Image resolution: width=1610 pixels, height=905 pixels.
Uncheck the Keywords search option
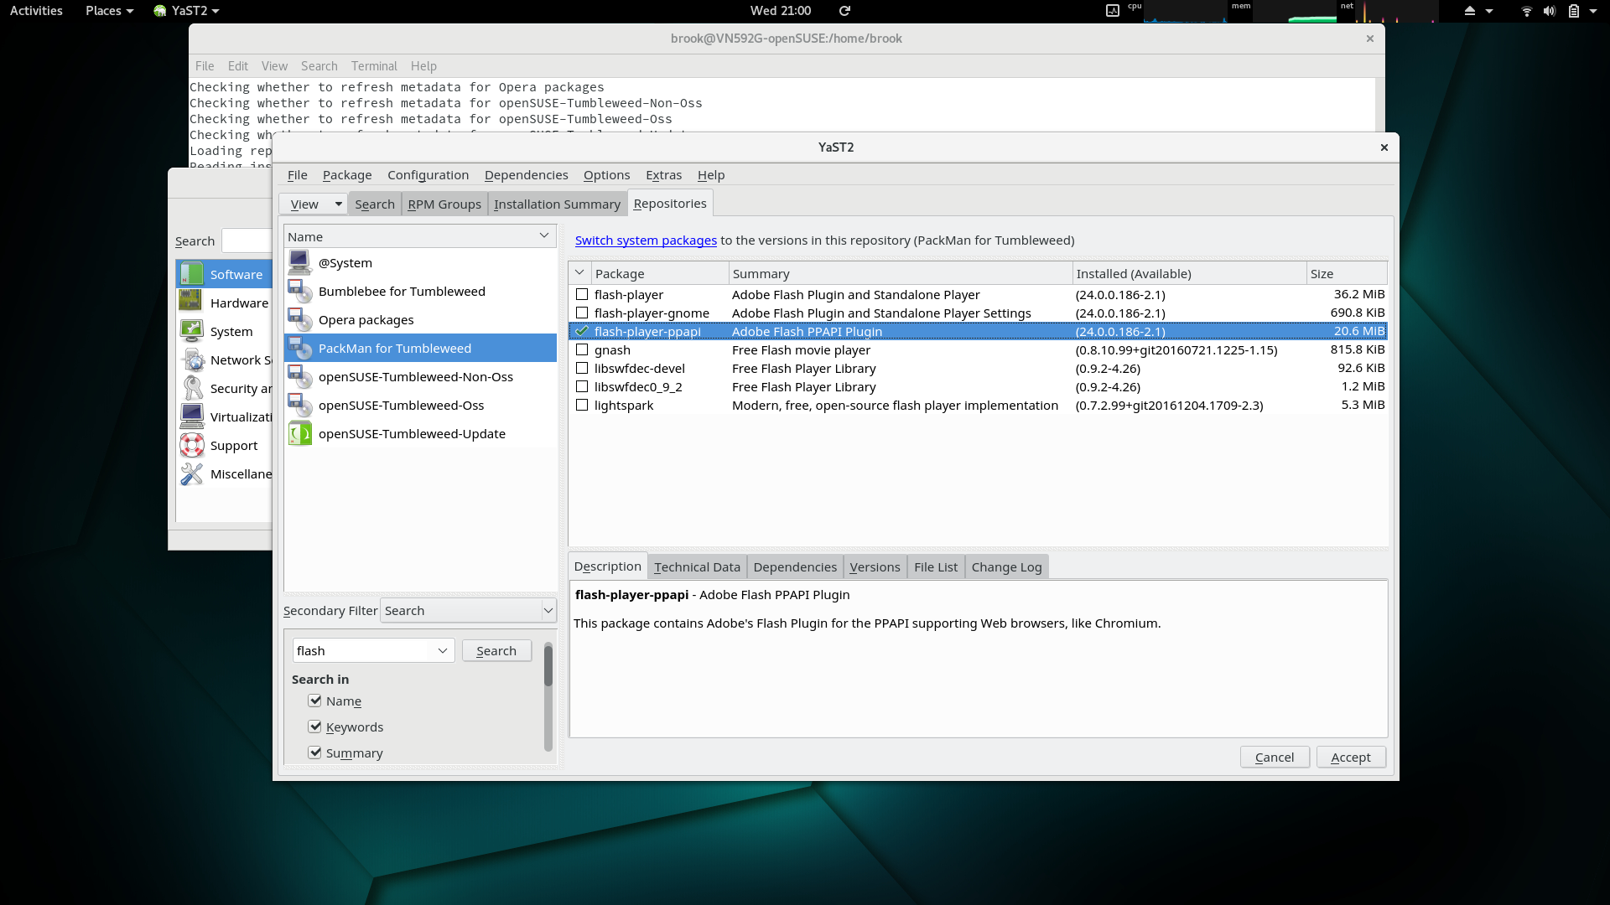pos(315,727)
